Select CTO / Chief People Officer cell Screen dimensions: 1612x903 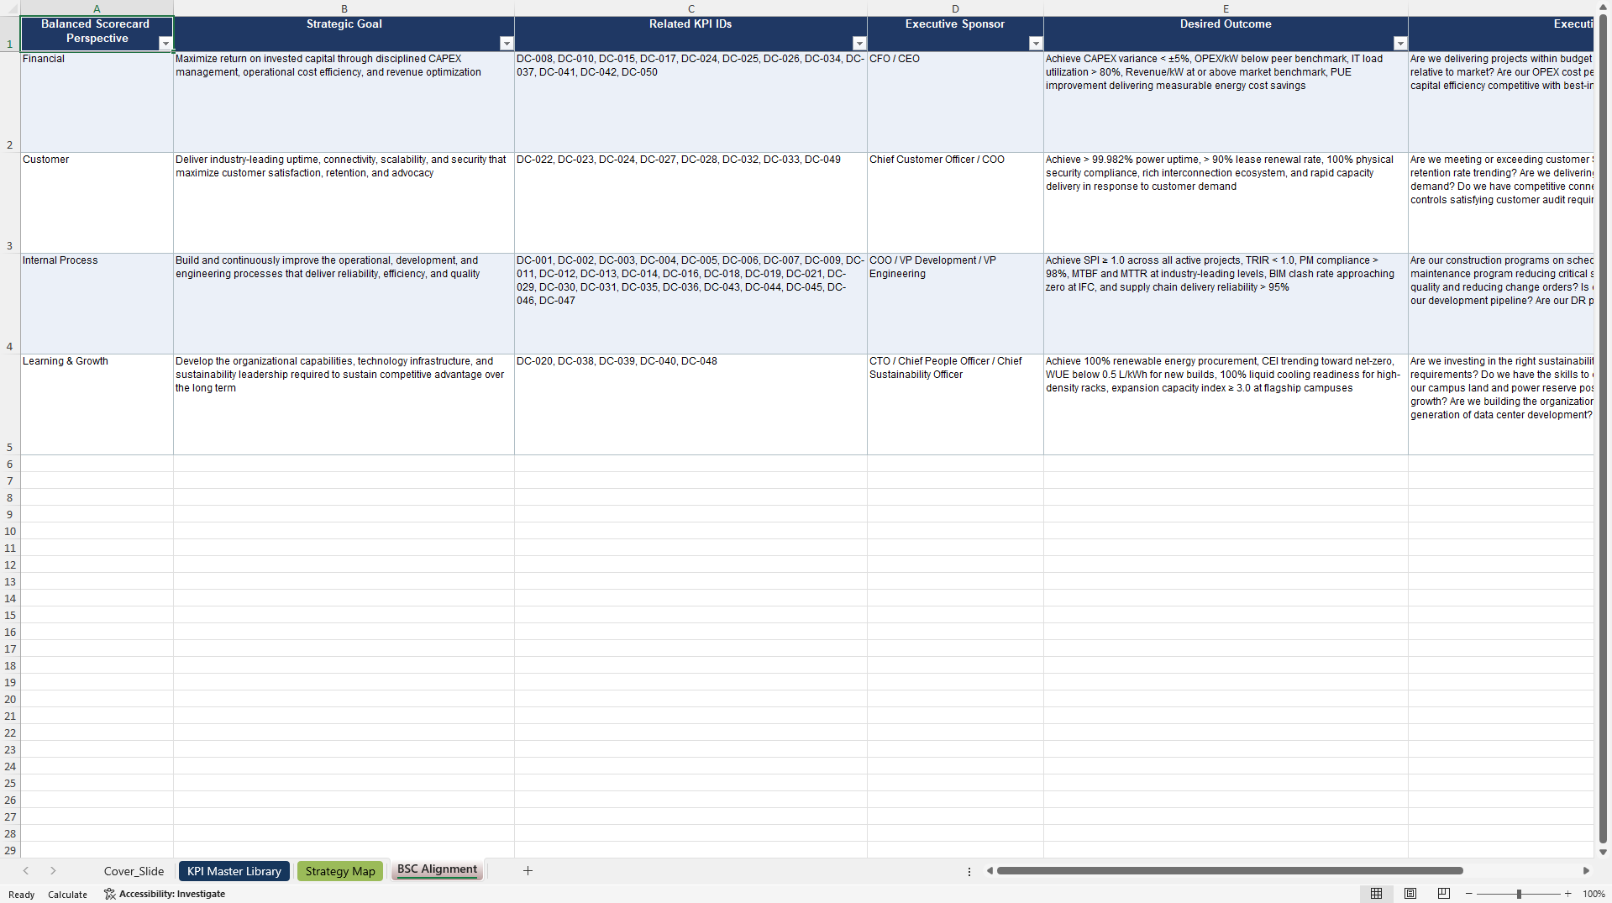955,405
